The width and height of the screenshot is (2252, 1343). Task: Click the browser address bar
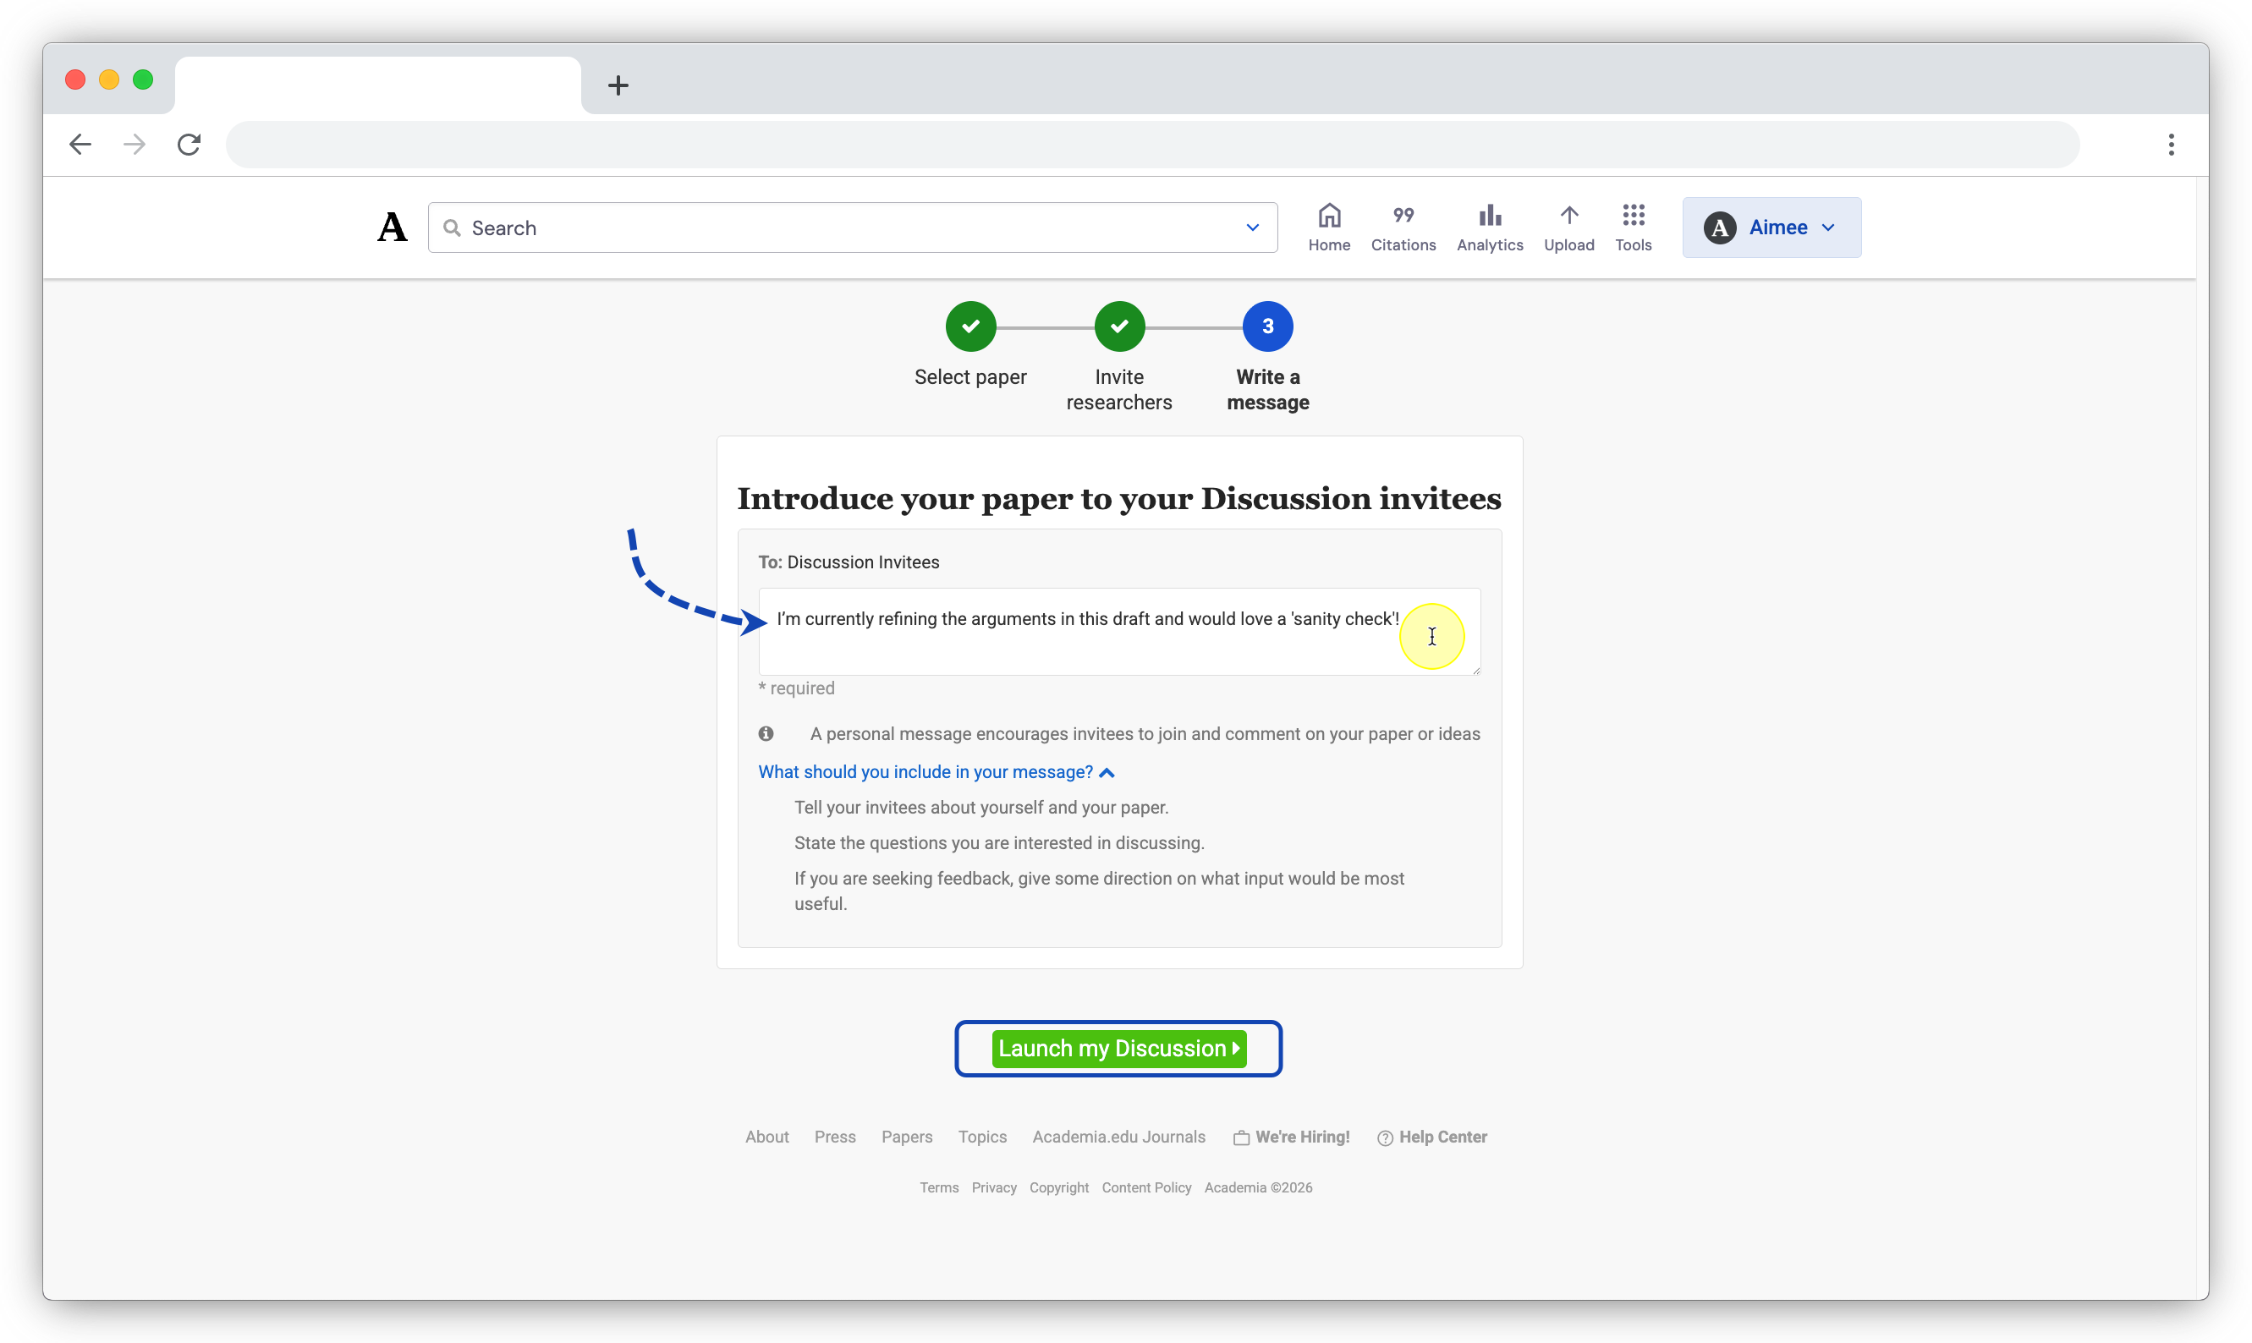click(x=1151, y=144)
